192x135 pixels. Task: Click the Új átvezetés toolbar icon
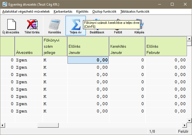point(10,25)
